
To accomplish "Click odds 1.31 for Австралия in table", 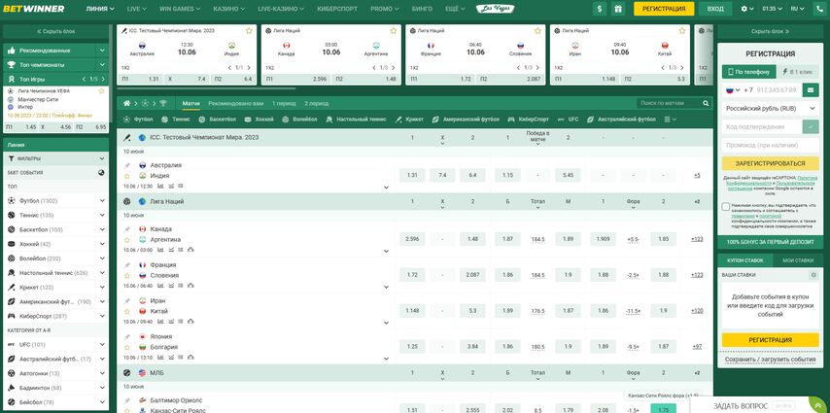I will [x=412, y=175].
